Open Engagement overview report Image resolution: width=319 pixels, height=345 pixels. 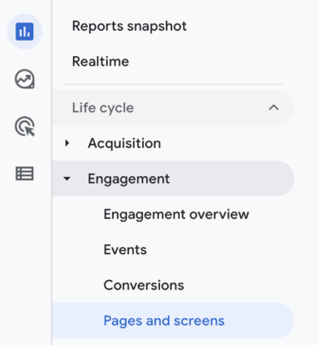point(176,214)
